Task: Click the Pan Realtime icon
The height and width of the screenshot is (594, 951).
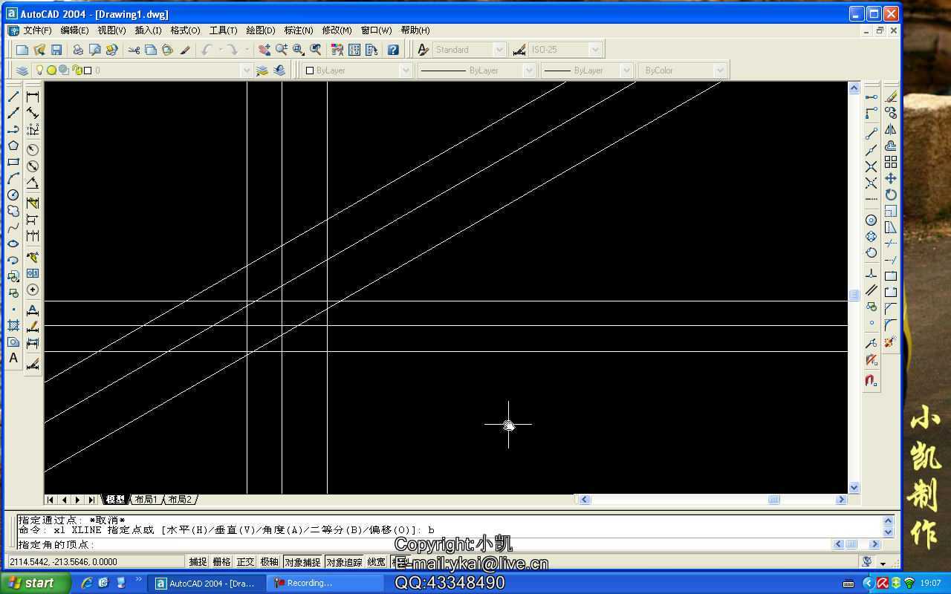Action: tap(264, 50)
